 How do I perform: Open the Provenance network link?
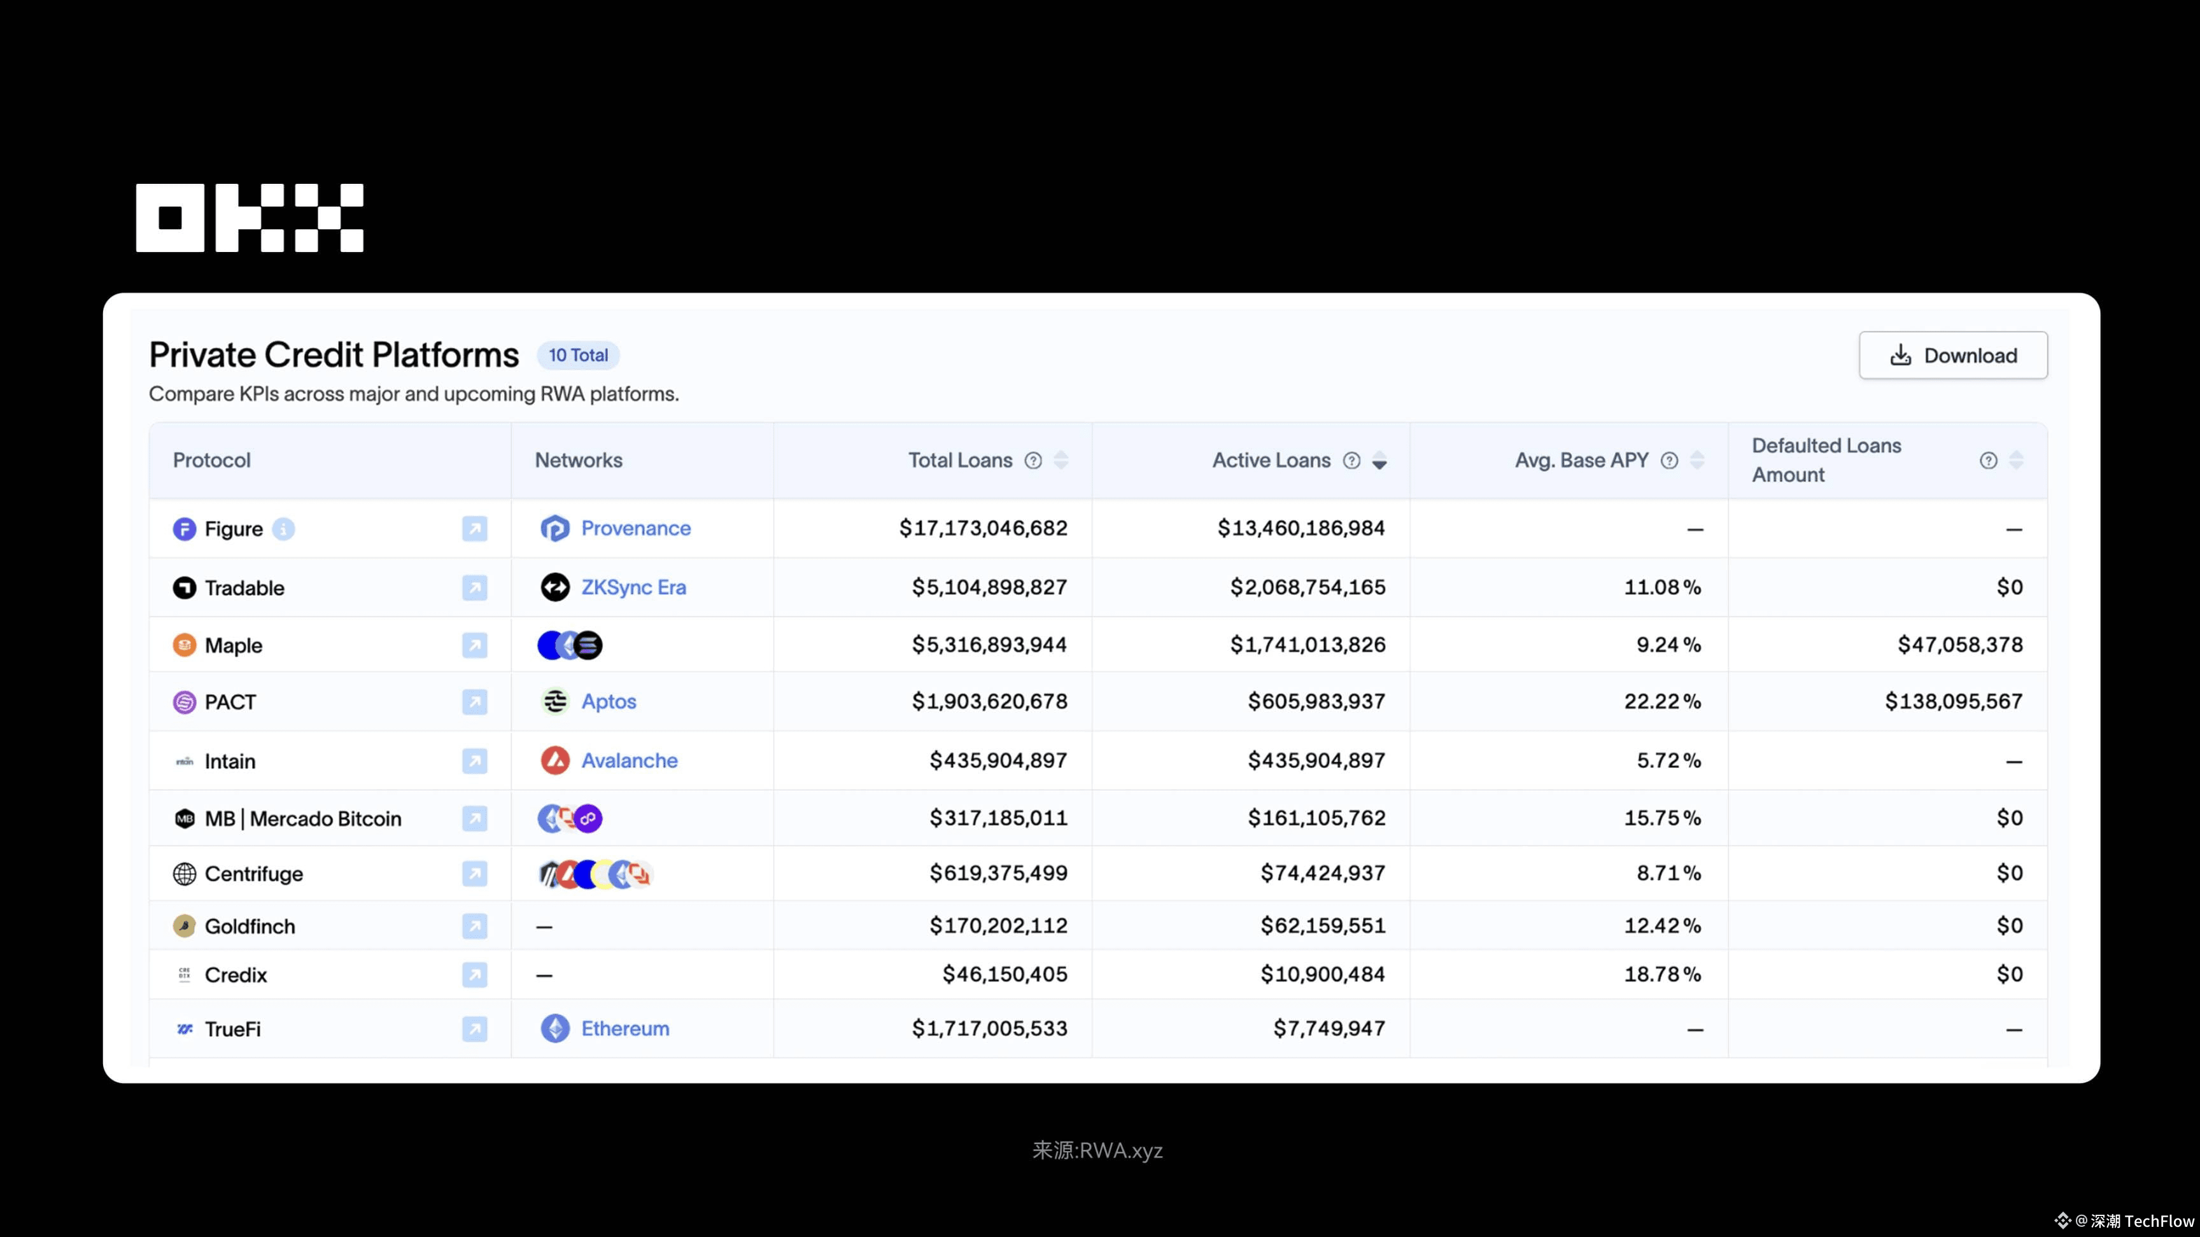tap(635, 528)
